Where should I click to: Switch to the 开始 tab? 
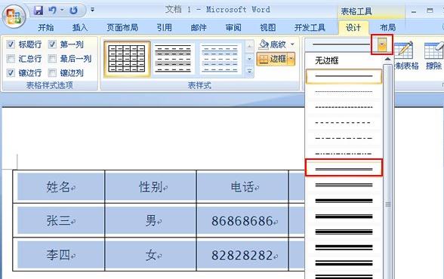point(46,27)
